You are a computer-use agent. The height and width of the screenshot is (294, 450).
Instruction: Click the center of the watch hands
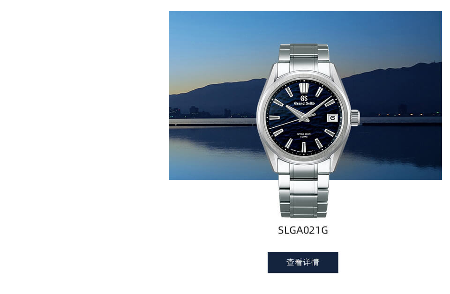pyautogui.click(x=304, y=118)
